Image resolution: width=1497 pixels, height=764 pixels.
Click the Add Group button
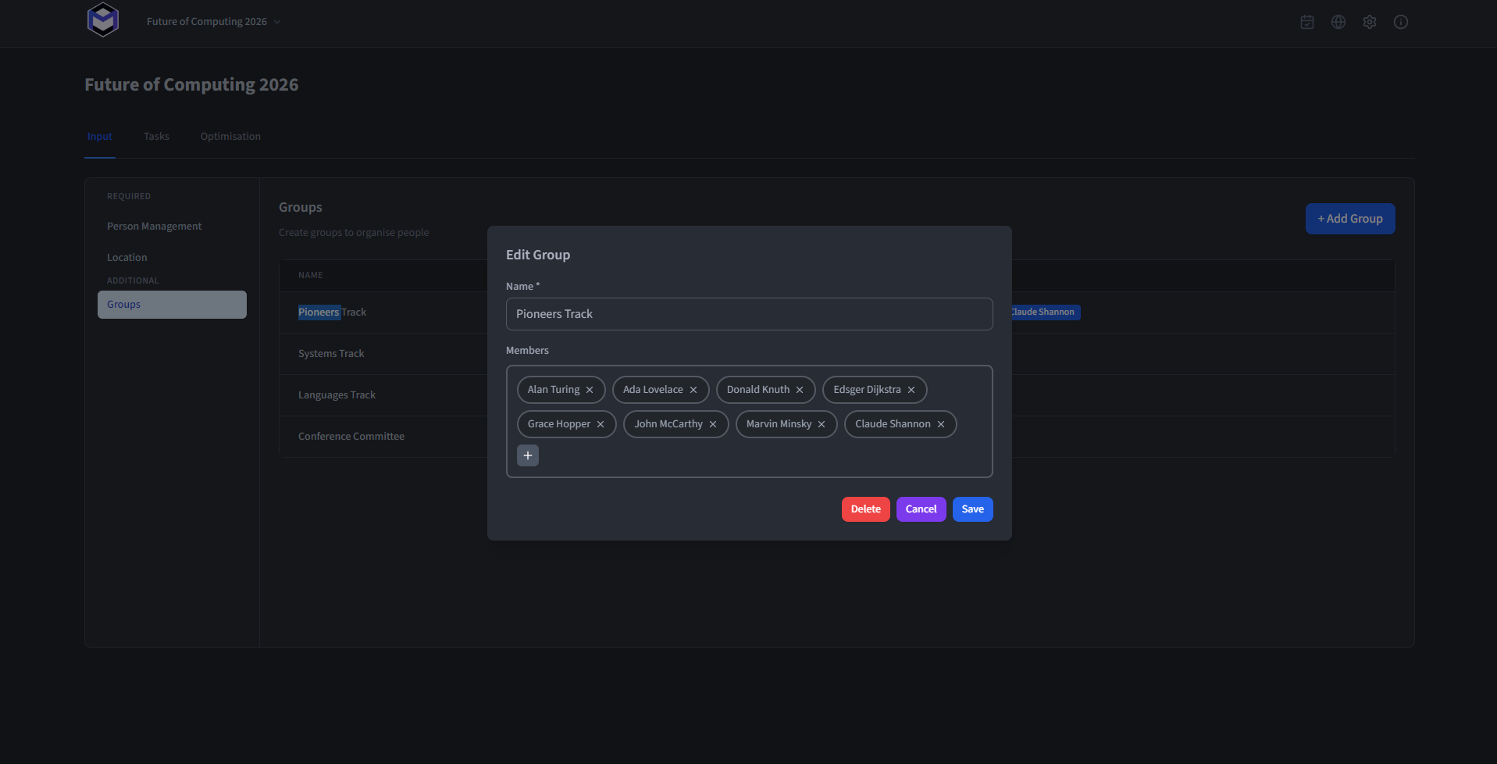1350,219
